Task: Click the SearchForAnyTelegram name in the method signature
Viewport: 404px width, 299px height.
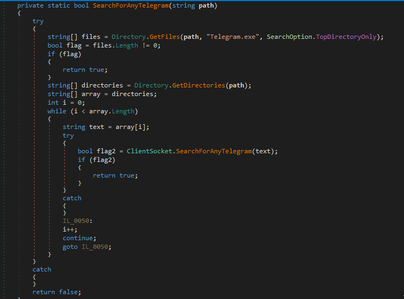Action: point(131,5)
